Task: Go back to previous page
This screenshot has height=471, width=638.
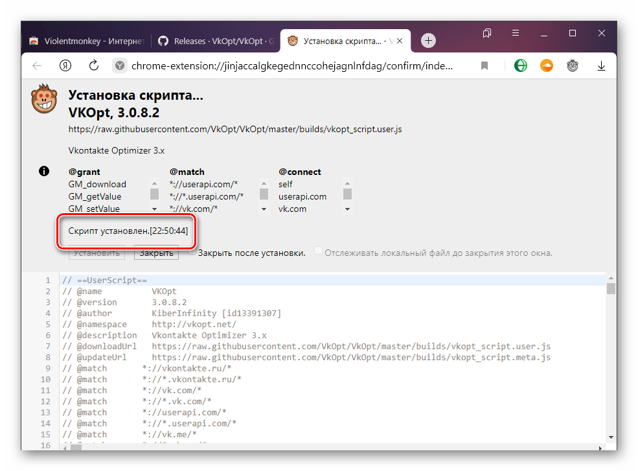Action: click(37, 65)
